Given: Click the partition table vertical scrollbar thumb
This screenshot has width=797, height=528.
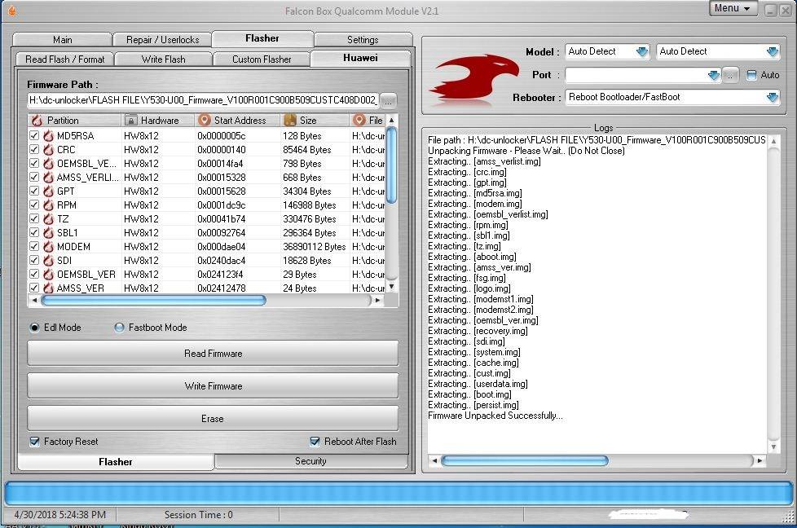Looking at the screenshot, I should 391,165.
